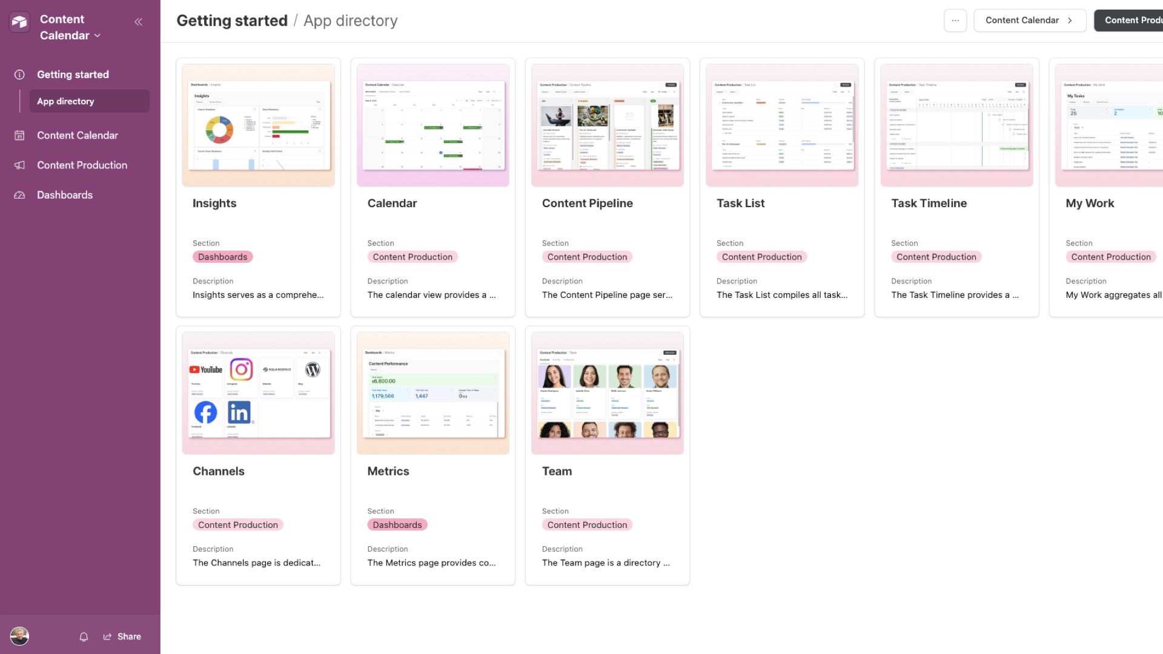The height and width of the screenshot is (654, 1163).
Task: Click the Dashboards gauge icon in sidebar
Action: coord(19,195)
